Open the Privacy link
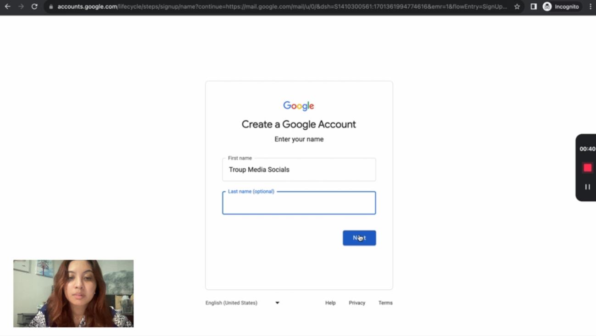 coord(356,303)
